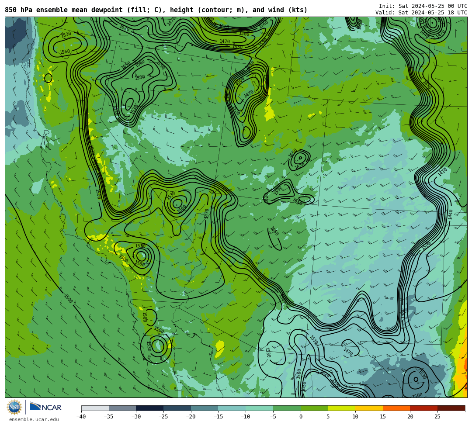Image resolution: width=472 pixels, height=425 pixels.
Task: Click the colorbar segment between 0 and 5
Action: [x=314, y=408]
